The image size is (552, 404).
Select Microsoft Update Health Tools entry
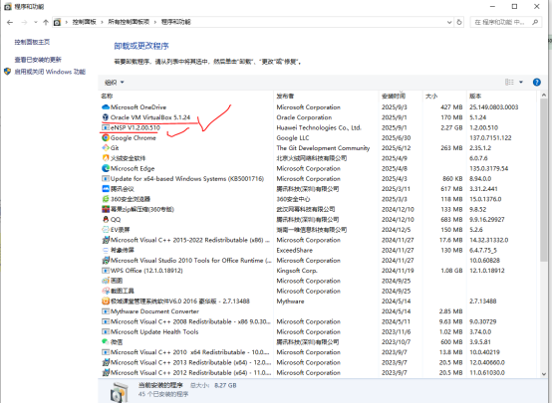coord(318,331)
